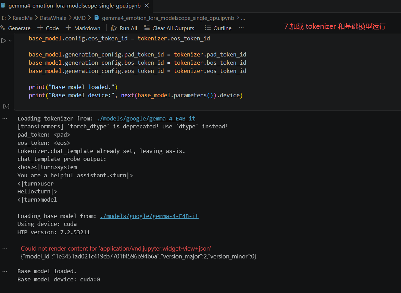Click notebook filename in breadcrumb path
This screenshot has width=401, height=293.
click(x=168, y=18)
